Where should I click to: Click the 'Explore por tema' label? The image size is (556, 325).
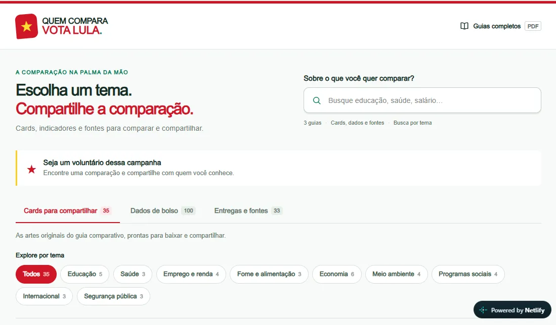39,255
